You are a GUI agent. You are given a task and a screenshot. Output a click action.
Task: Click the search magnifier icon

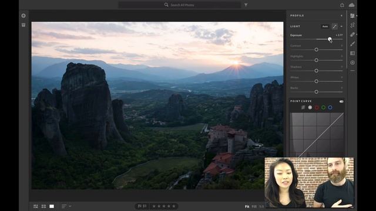tap(166, 5)
